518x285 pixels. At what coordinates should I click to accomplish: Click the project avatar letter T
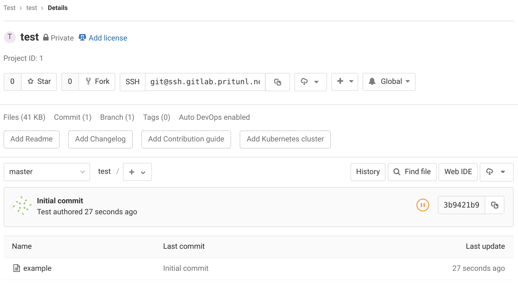(10, 37)
